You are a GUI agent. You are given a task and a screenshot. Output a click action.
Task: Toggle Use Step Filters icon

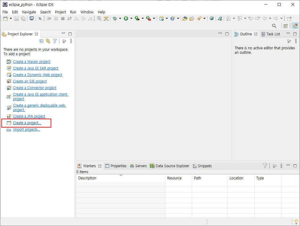pos(106,19)
